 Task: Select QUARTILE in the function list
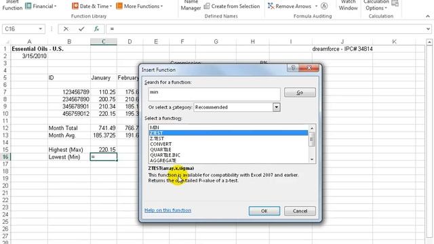pos(229,150)
